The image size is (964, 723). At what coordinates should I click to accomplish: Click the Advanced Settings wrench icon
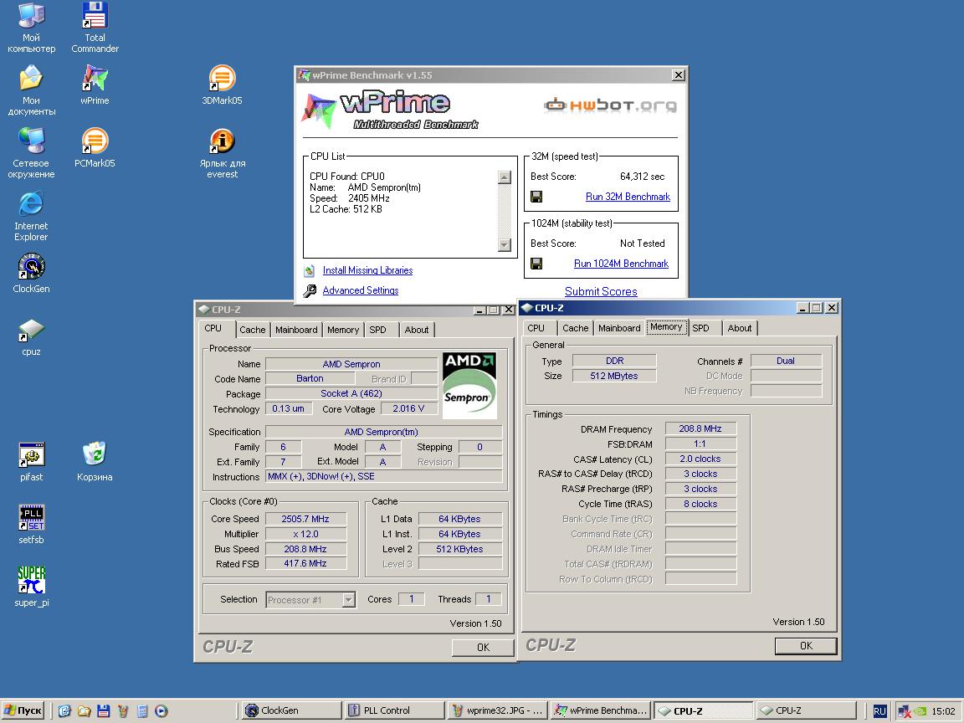point(310,290)
